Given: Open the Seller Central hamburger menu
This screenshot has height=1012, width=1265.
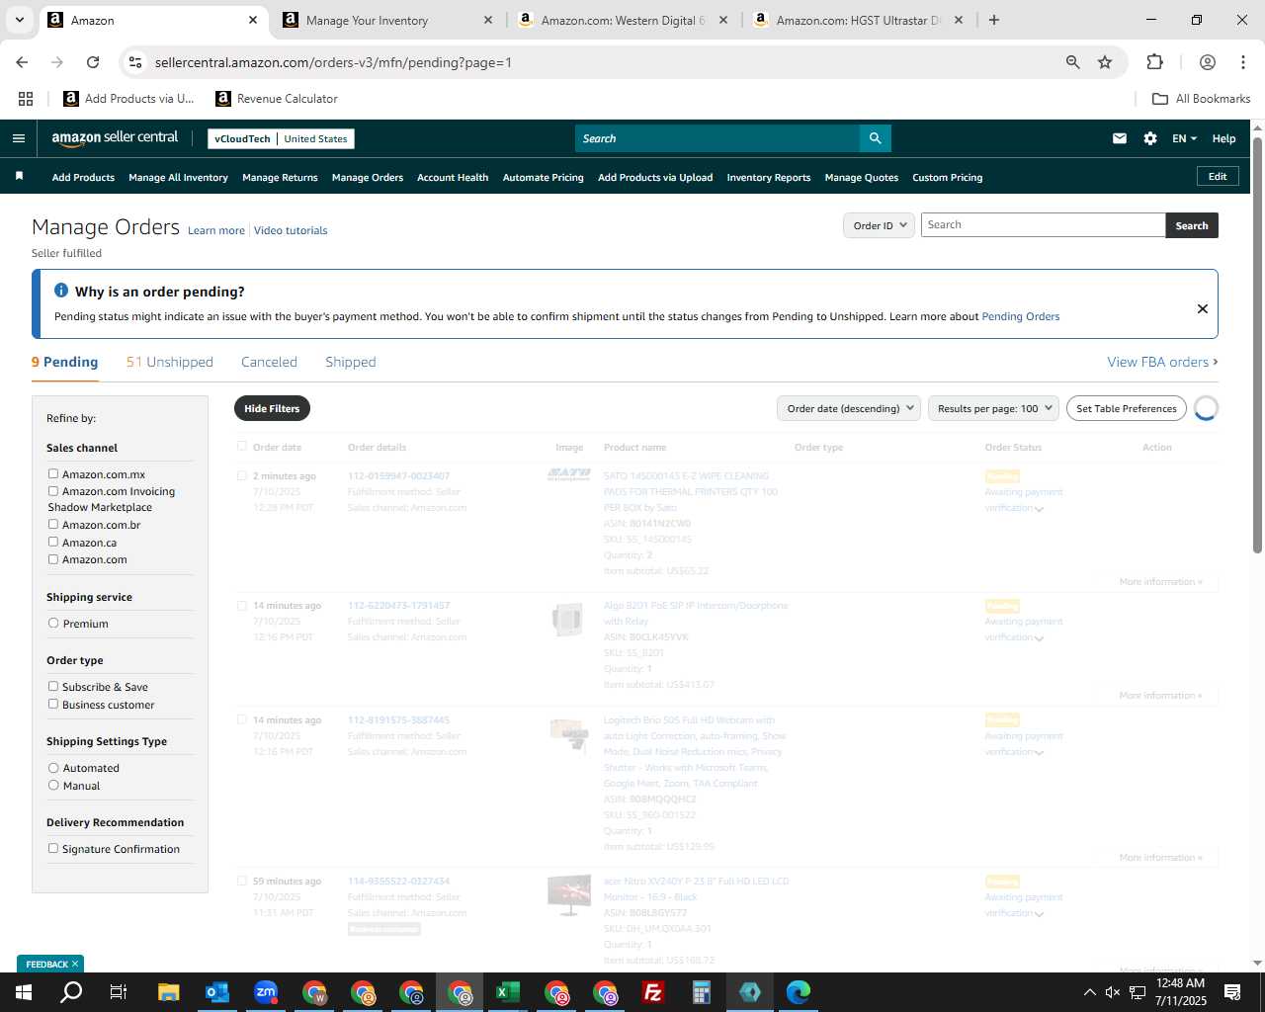Looking at the screenshot, I should (x=19, y=138).
